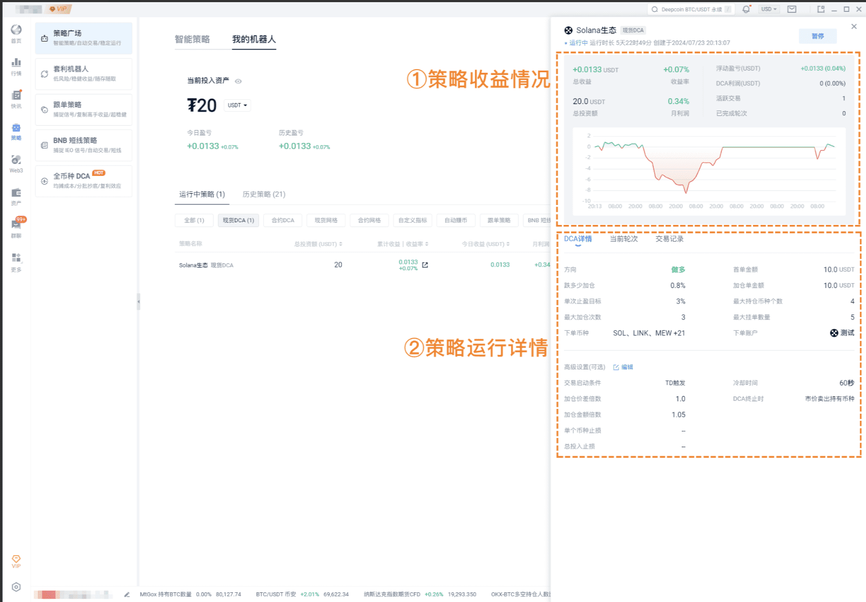
Task: Open 全币种 DCA menu card
Action: coord(84,181)
